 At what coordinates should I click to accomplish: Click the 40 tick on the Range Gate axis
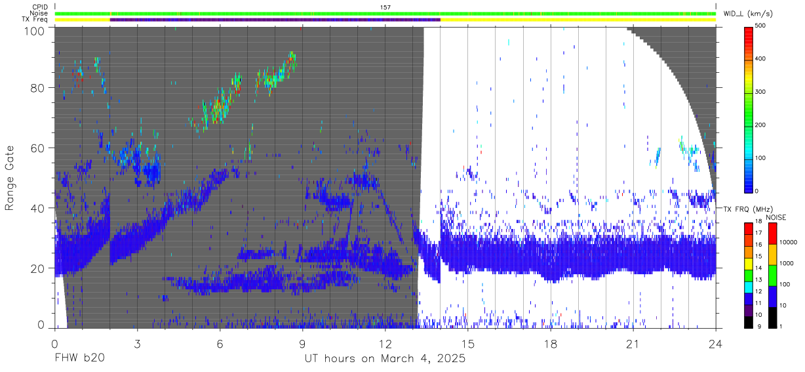coord(39,209)
